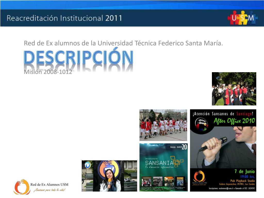The image size is (264, 198).
Task: Click the 'Inscripciones: exalumnos@usm.cl' line
Action: pyautogui.click(x=232, y=188)
